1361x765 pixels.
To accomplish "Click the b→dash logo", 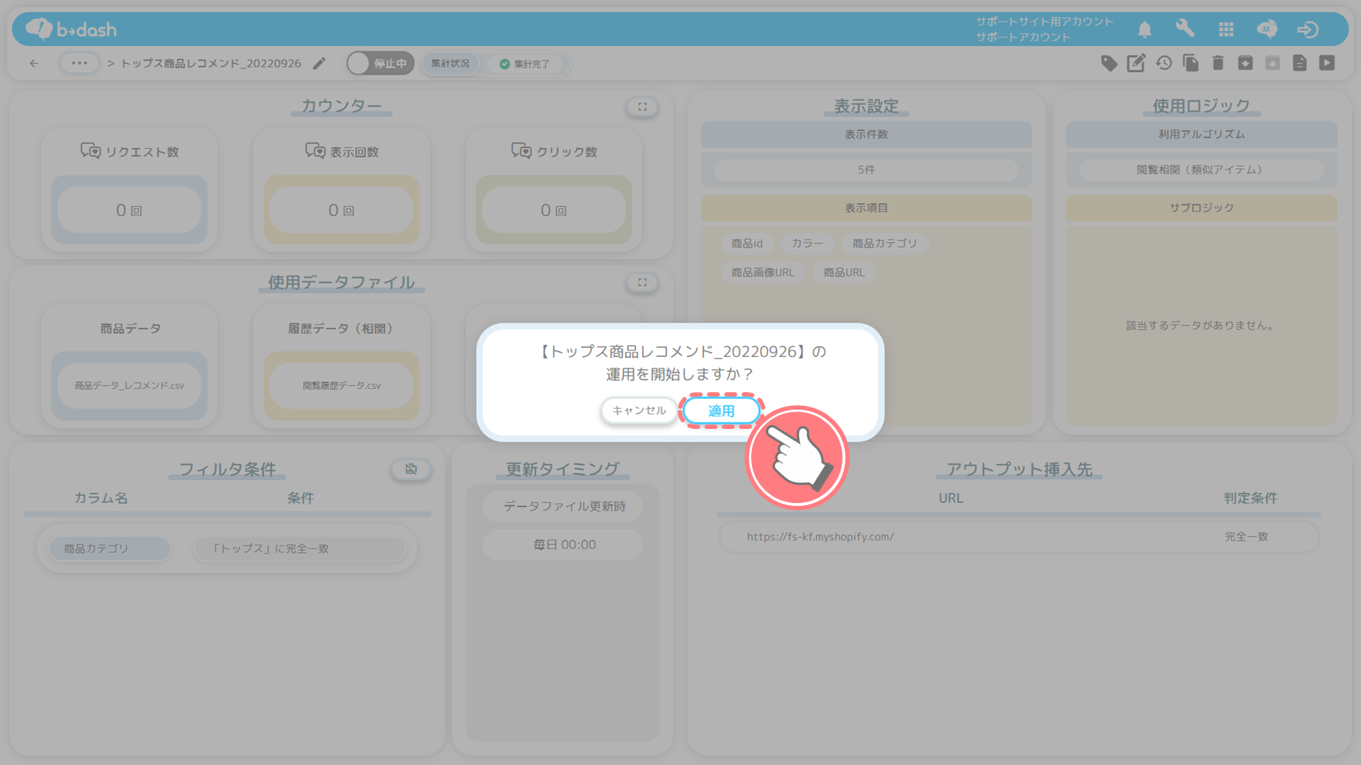I will (71, 29).
